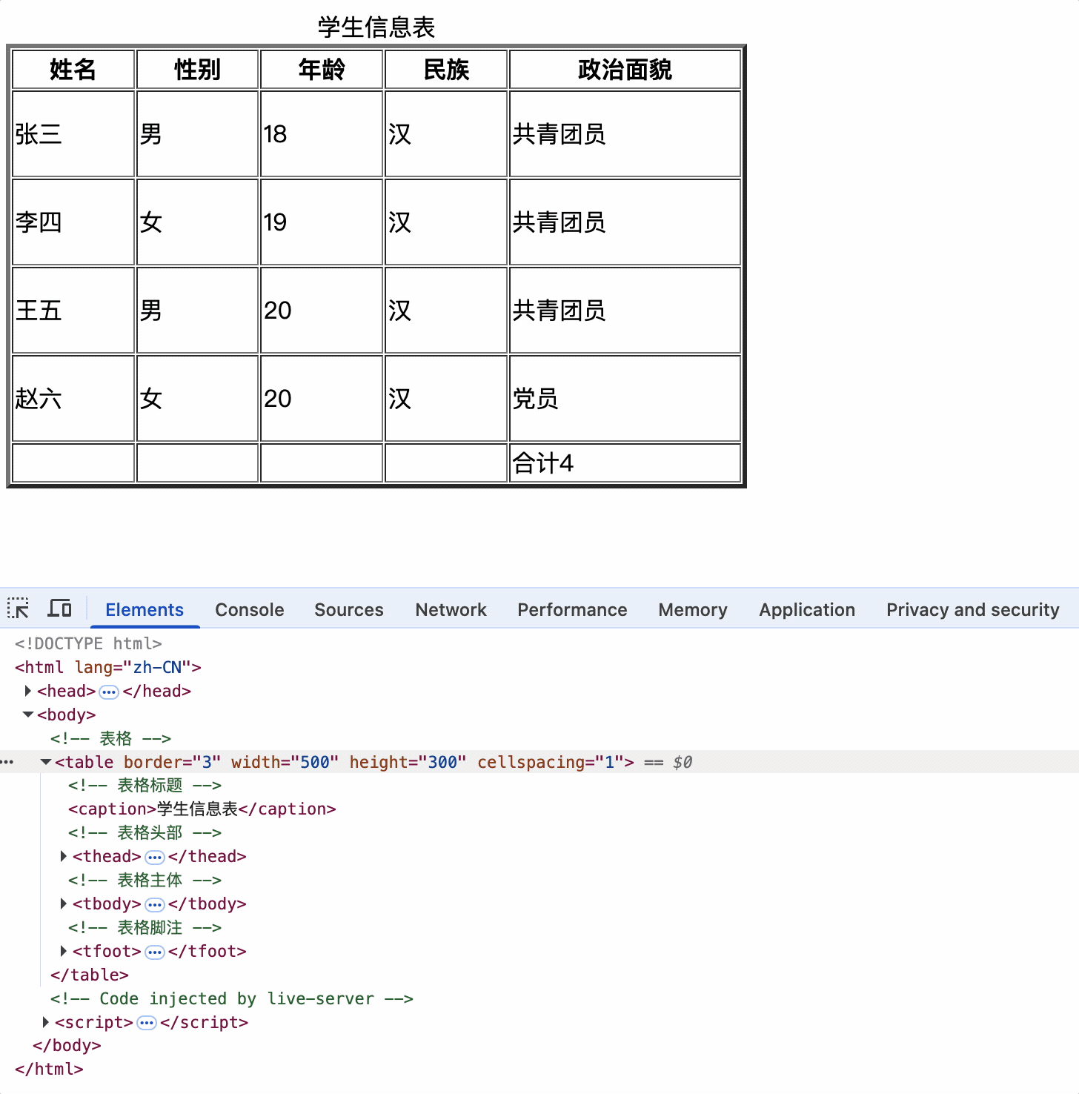Click the age cell "18"

point(322,134)
